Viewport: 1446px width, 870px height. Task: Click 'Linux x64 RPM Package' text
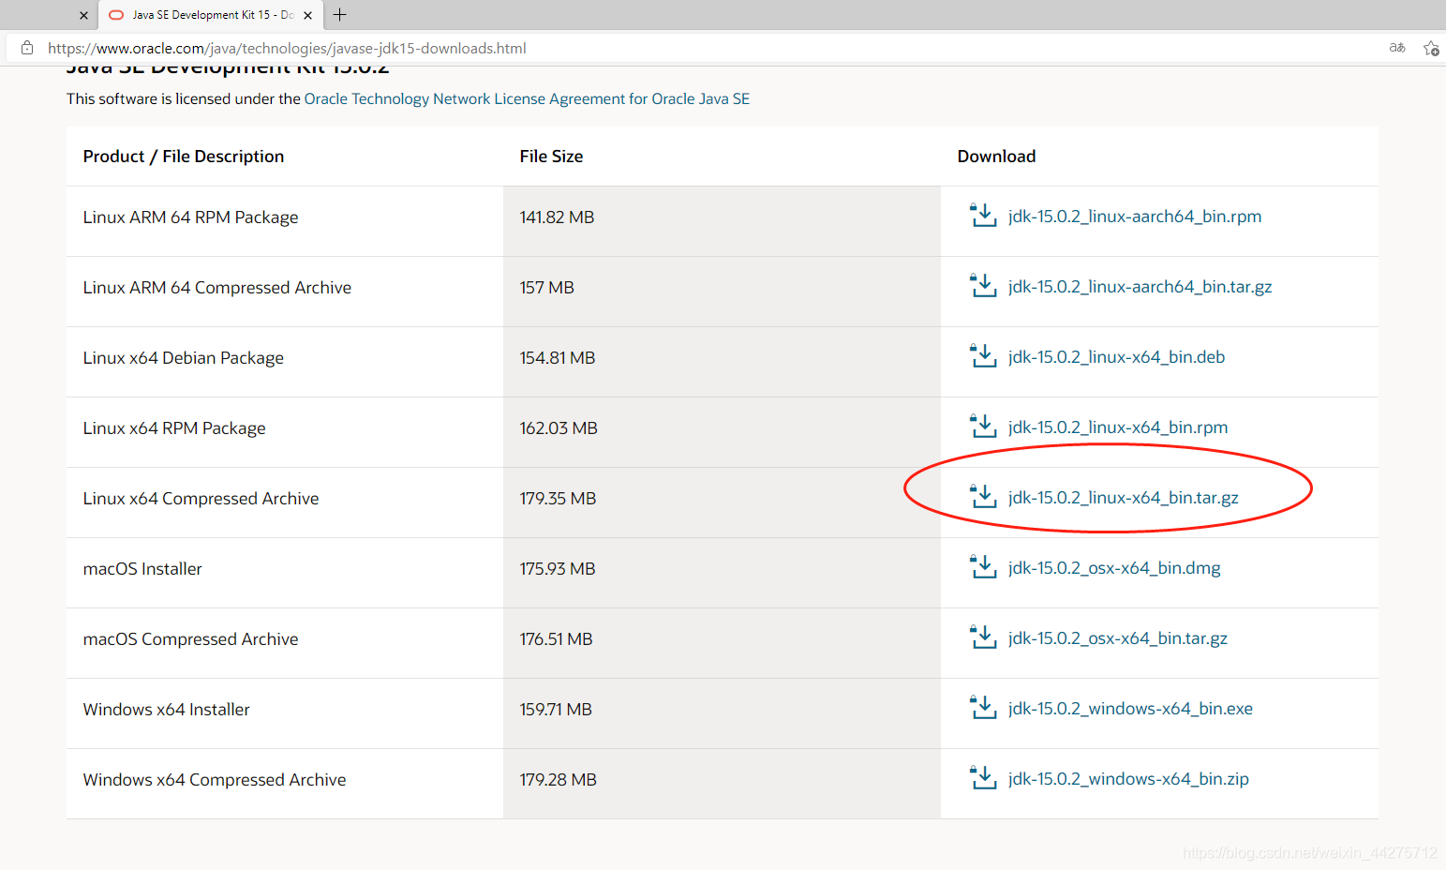pyautogui.click(x=174, y=428)
